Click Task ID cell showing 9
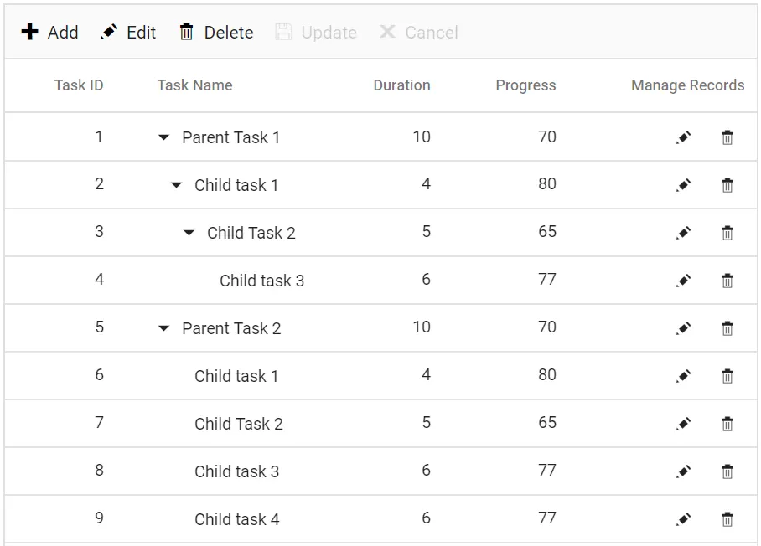This screenshot has width=761, height=546. [99, 518]
